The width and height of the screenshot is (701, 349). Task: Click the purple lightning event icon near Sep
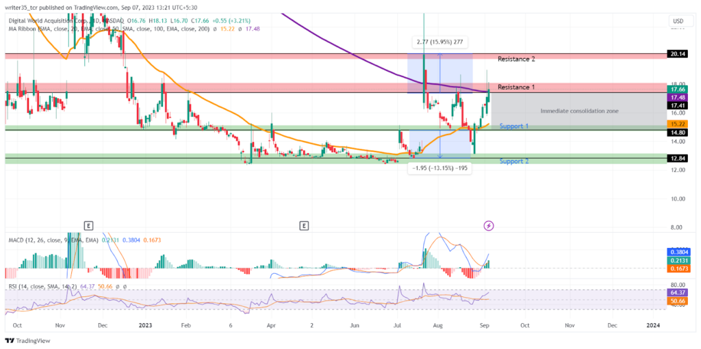489,225
